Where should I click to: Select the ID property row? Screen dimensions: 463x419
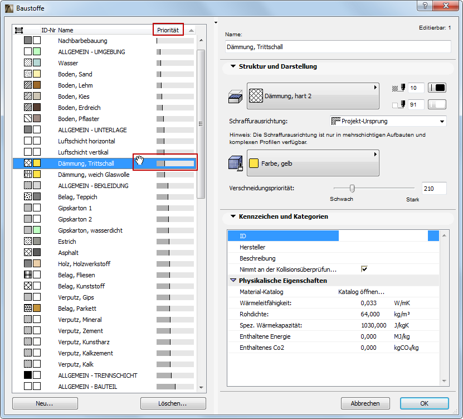coord(333,235)
